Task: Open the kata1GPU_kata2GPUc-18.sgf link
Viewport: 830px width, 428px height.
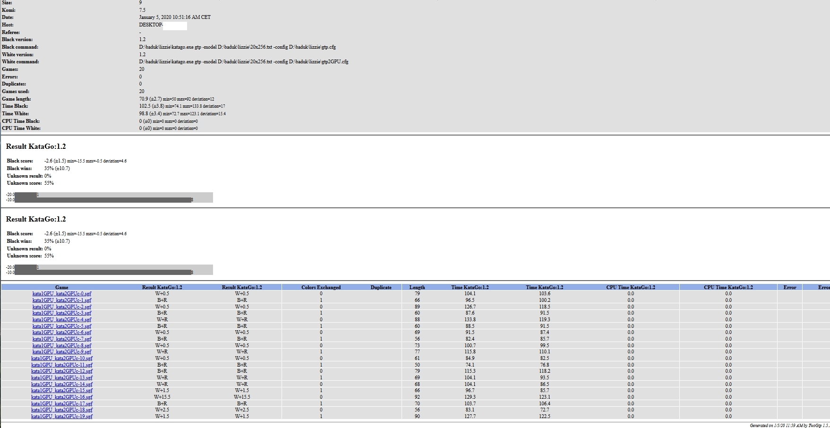Action: tap(61, 410)
